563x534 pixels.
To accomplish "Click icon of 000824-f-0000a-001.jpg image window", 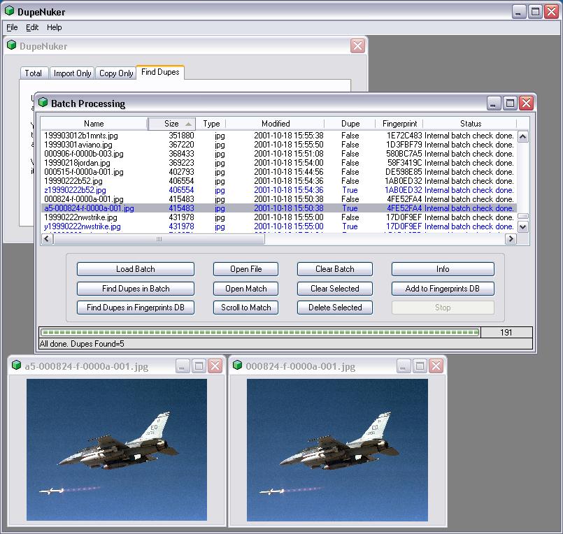I will point(238,366).
